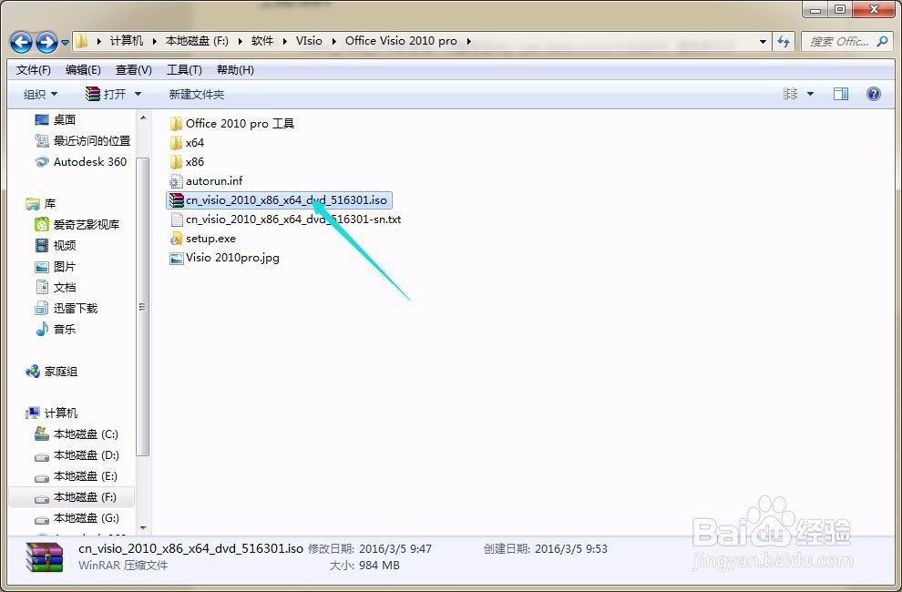This screenshot has height=592, width=902.
Task: Open the 图片 library
Action: click(x=56, y=267)
